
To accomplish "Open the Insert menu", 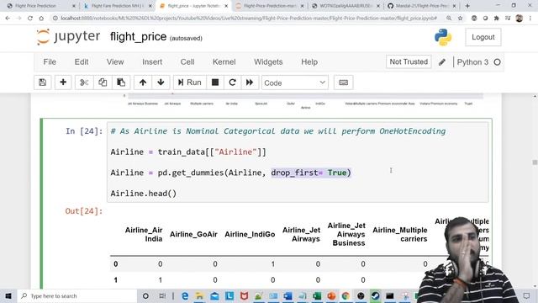I will (x=152, y=61).
